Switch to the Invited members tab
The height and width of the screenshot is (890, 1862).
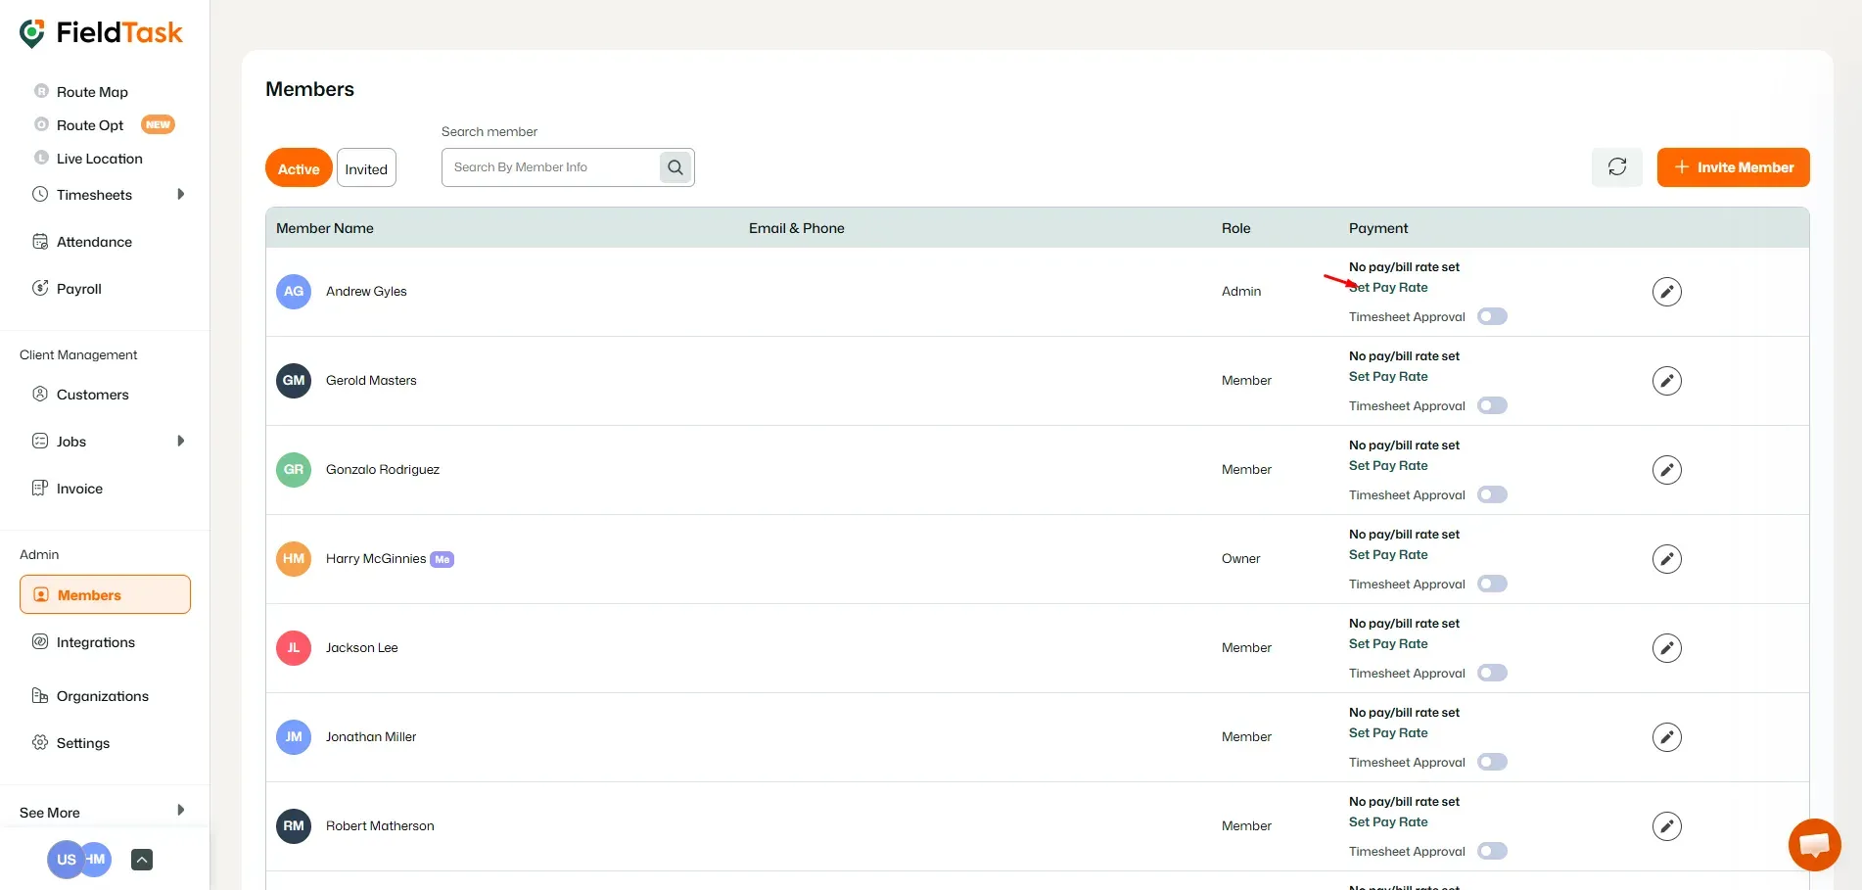click(366, 168)
